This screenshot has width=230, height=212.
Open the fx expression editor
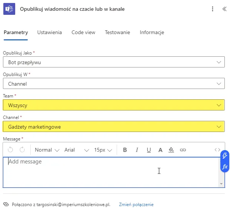point(224,167)
